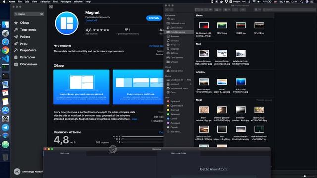Click the Magnet app icon

[67, 23]
